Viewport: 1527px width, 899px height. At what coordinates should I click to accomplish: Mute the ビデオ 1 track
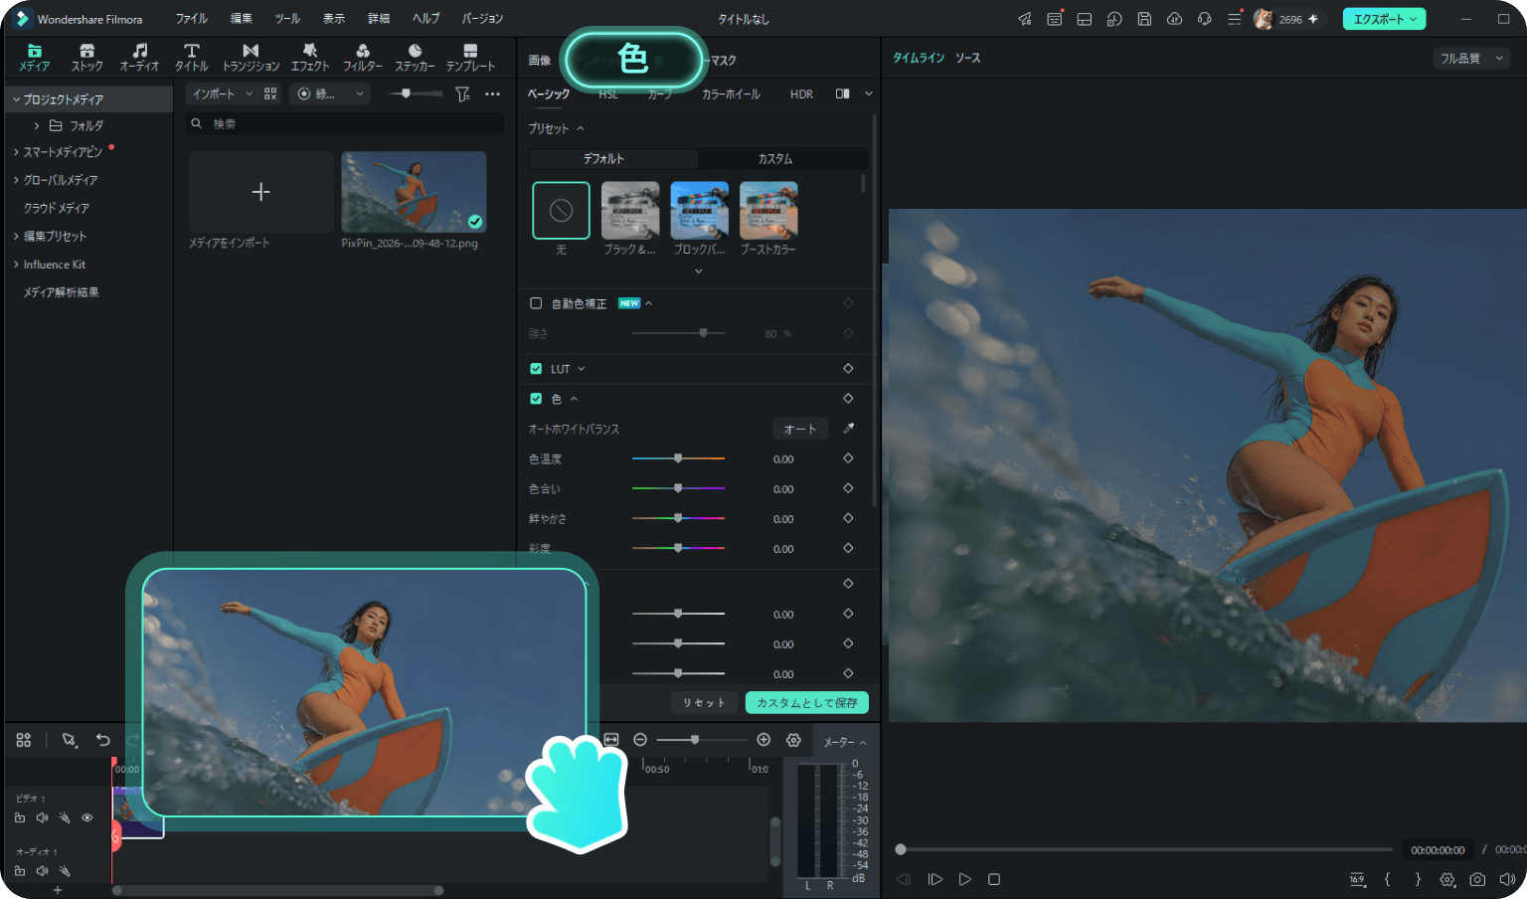(x=42, y=817)
